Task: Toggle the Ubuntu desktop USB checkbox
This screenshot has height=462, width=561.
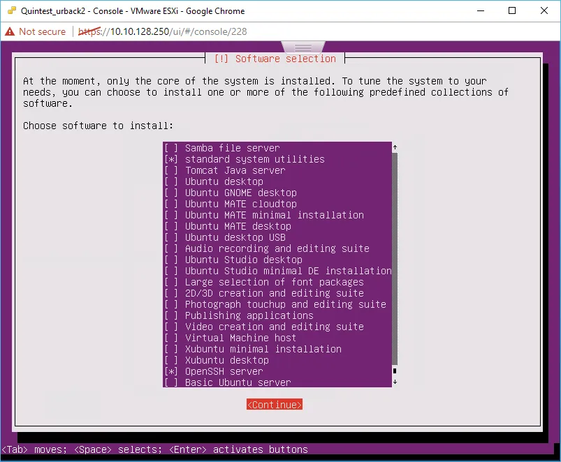Action: 171,237
